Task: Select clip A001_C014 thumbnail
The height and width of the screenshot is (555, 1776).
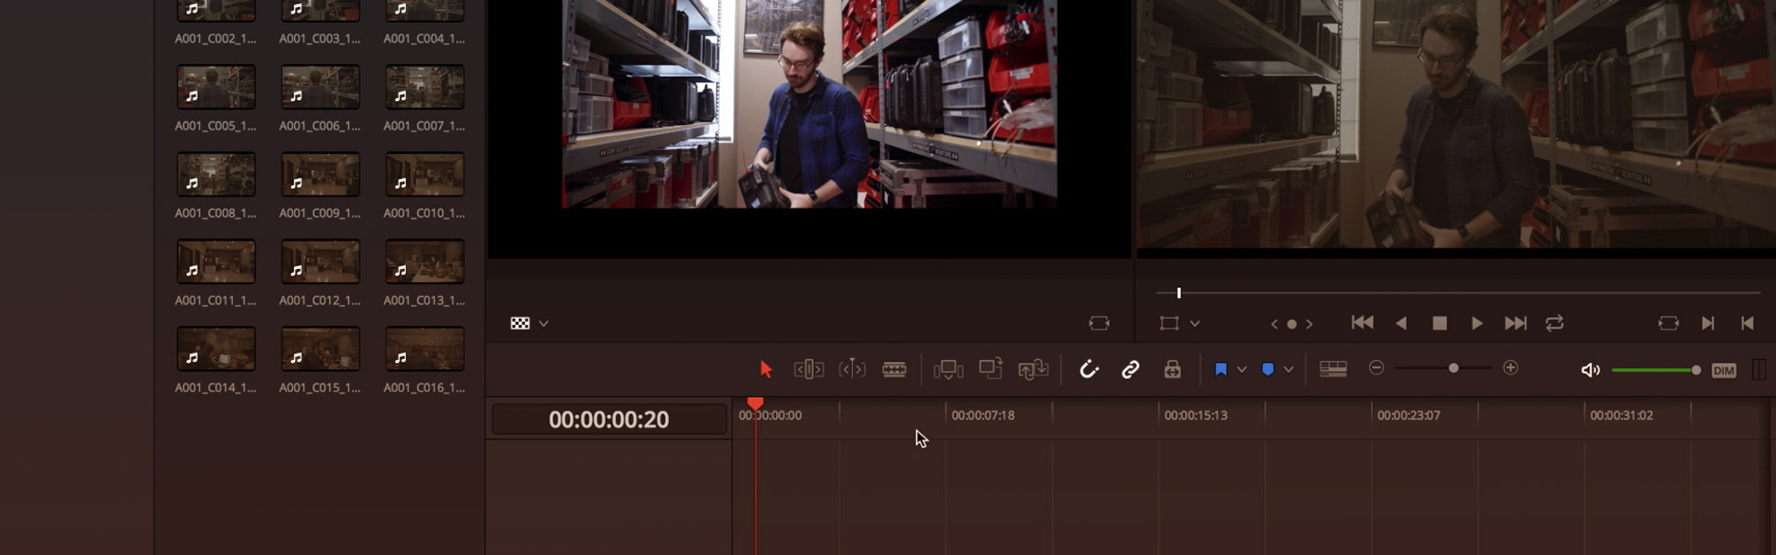Action: point(216,349)
